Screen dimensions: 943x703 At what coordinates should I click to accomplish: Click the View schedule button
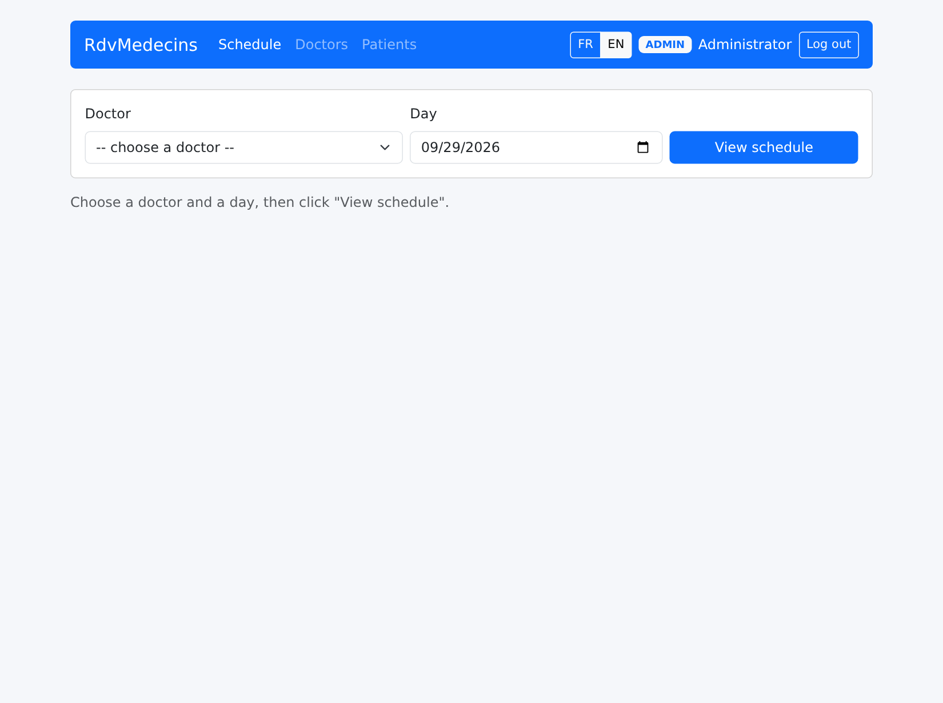click(764, 147)
